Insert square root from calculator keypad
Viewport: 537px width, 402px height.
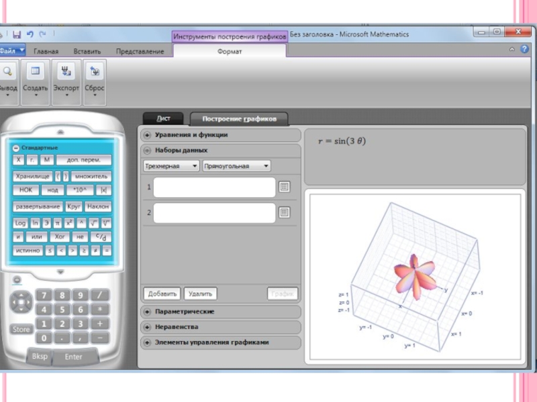click(x=93, y=223)
